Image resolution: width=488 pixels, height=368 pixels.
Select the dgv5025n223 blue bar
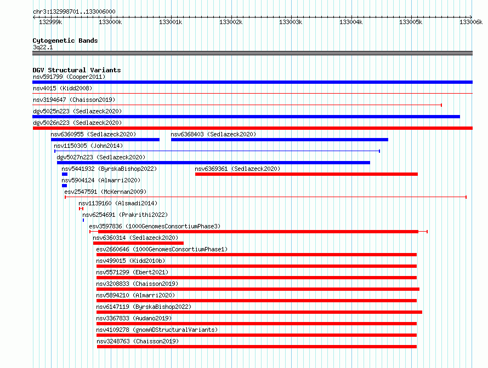[246, 117]
